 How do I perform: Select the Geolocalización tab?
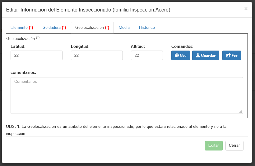tap(92, 28)
